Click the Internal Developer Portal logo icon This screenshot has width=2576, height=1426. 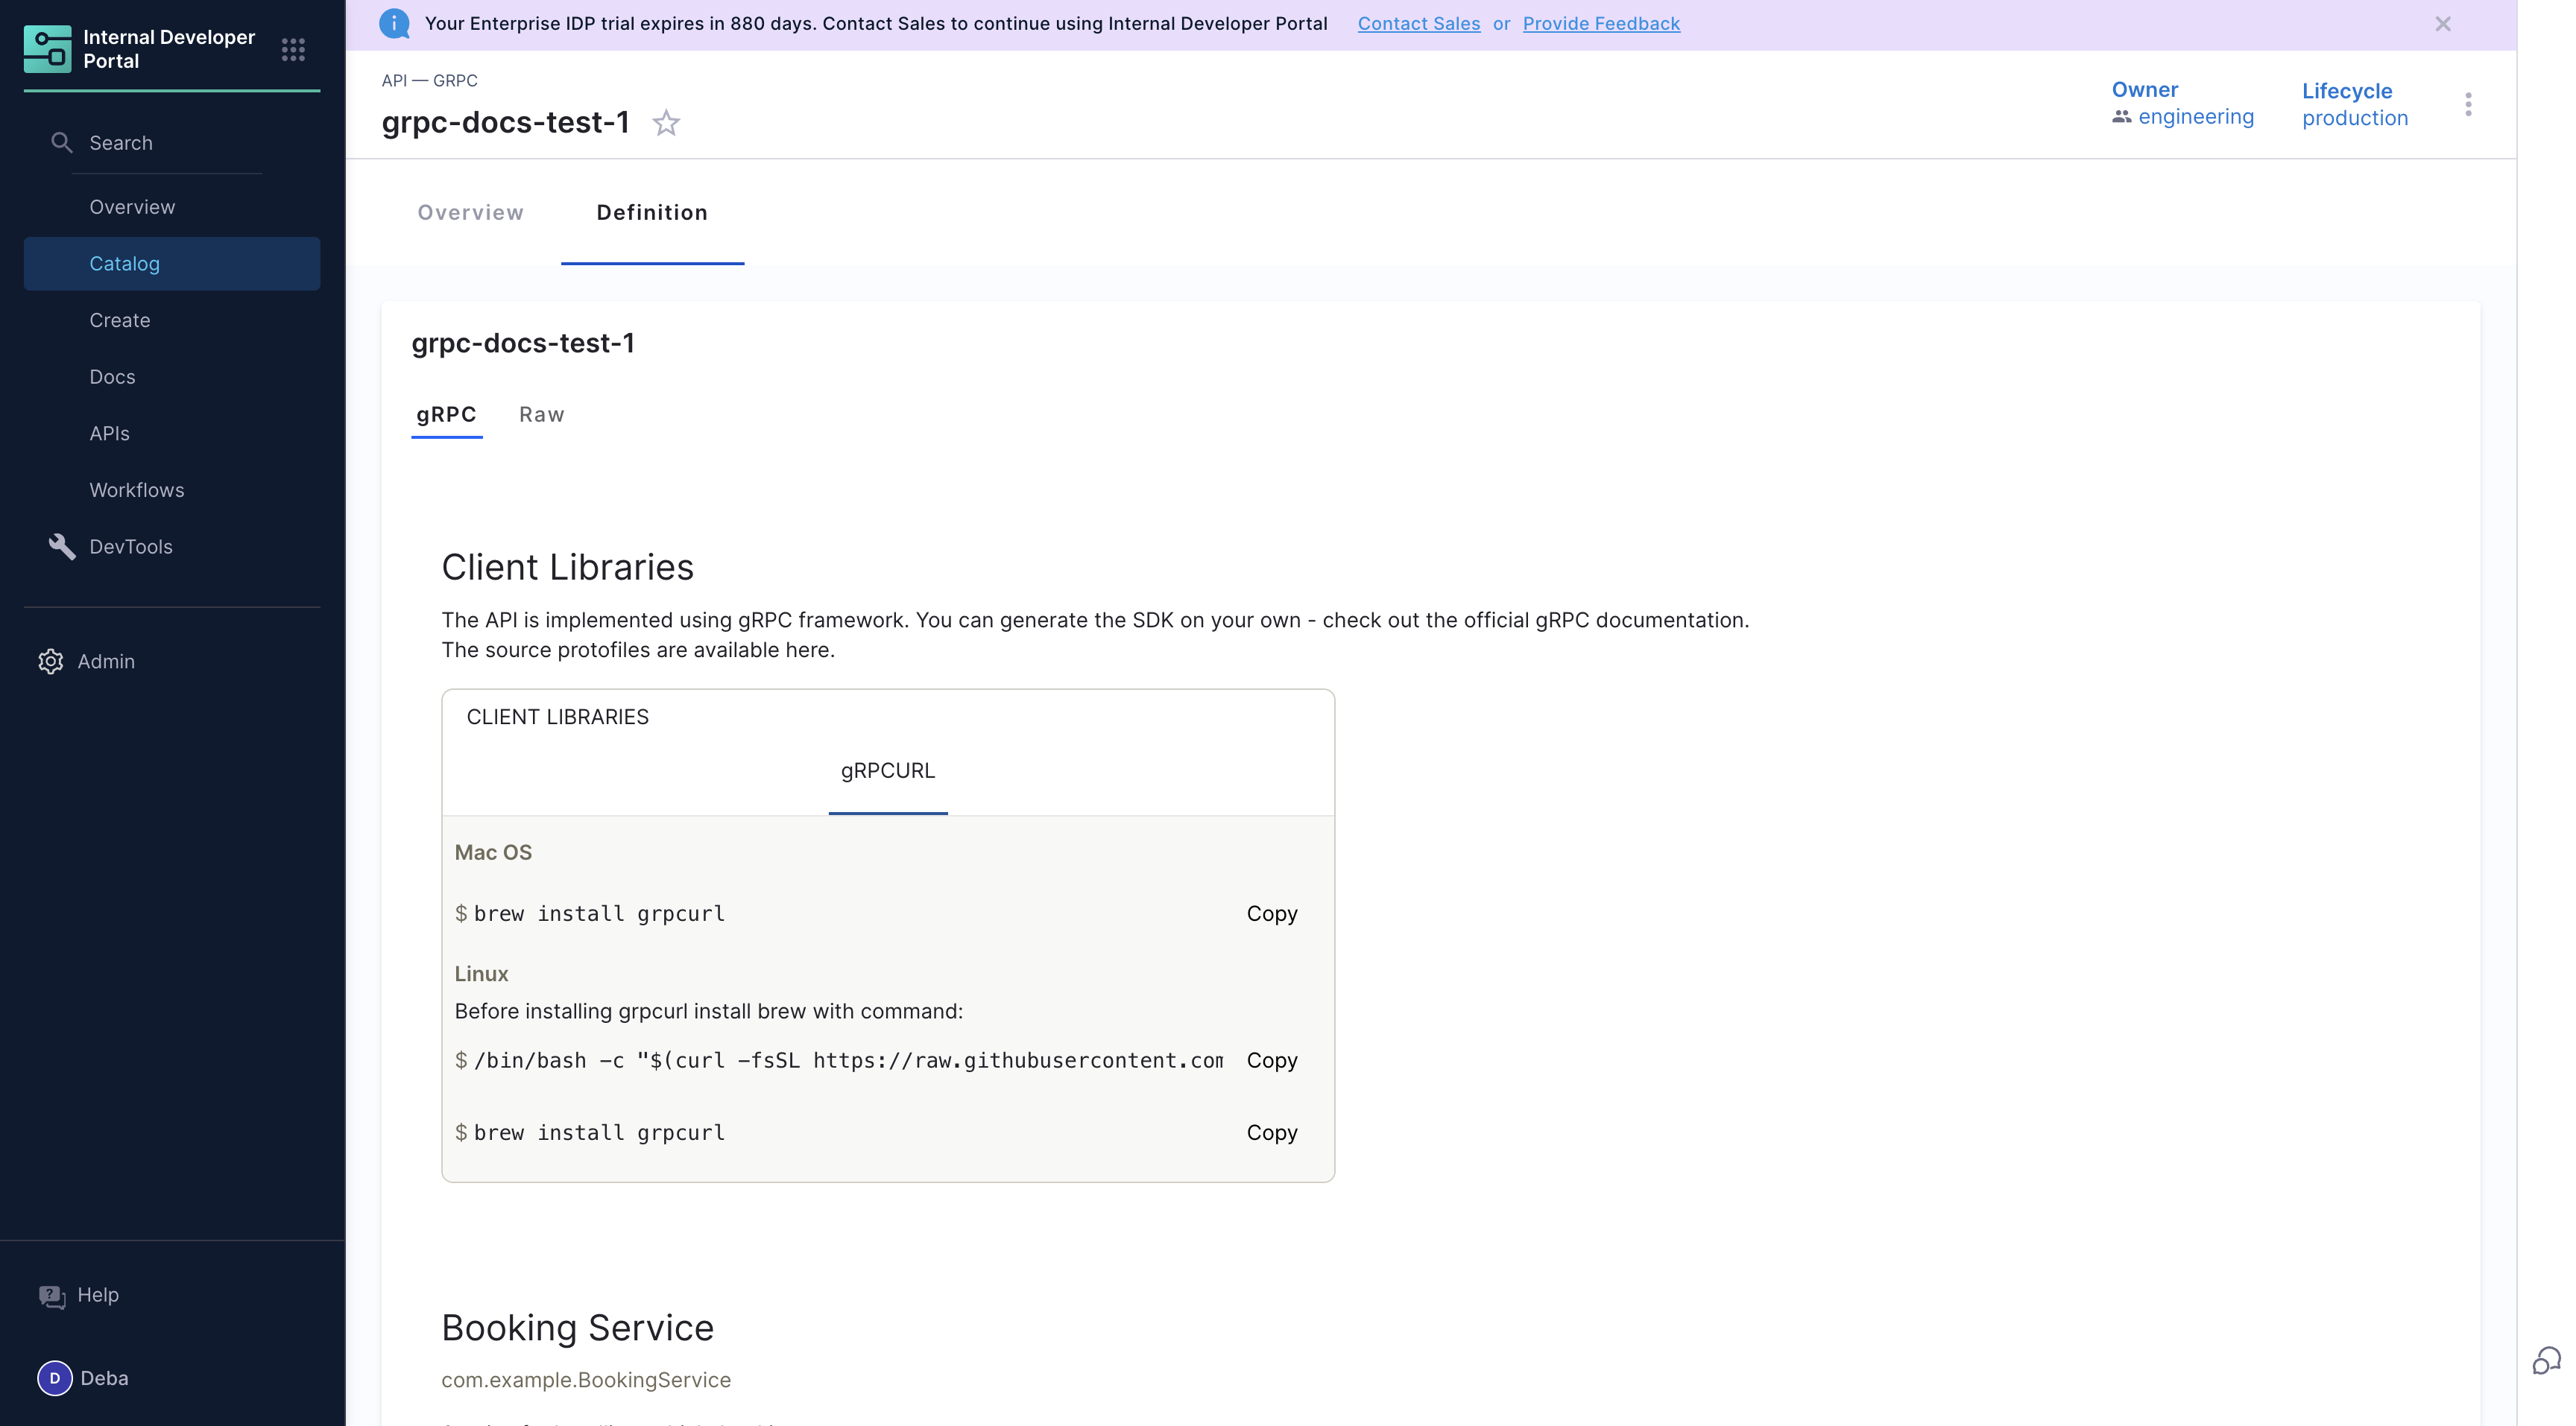pyautogui.click(x=47, y=49)
